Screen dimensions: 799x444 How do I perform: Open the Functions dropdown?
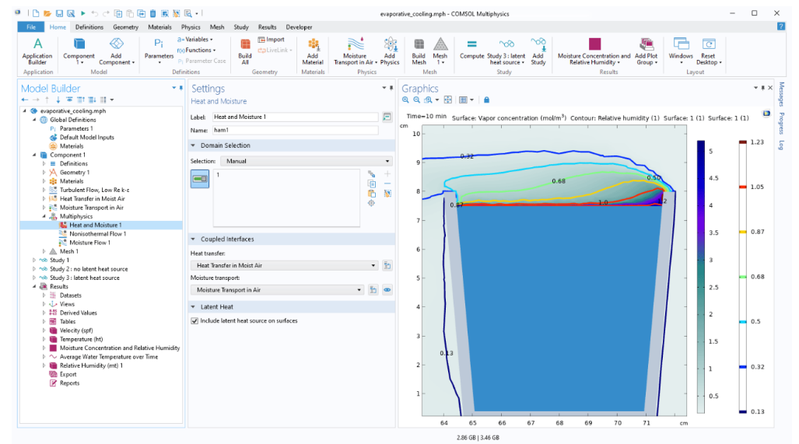[197, 50]
